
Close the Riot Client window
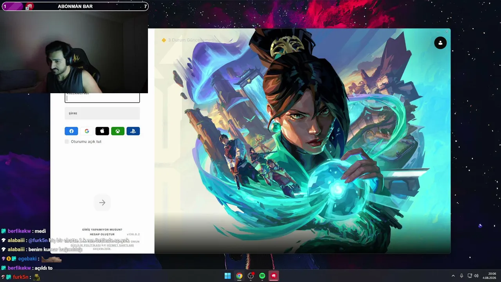coord(447,32)
